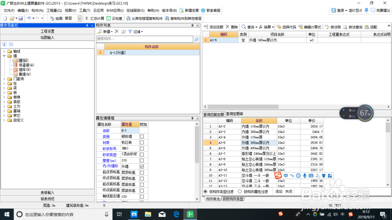
Task: Toggle 附加 checkbox for 起点顶标高 row
Action: 142,173
